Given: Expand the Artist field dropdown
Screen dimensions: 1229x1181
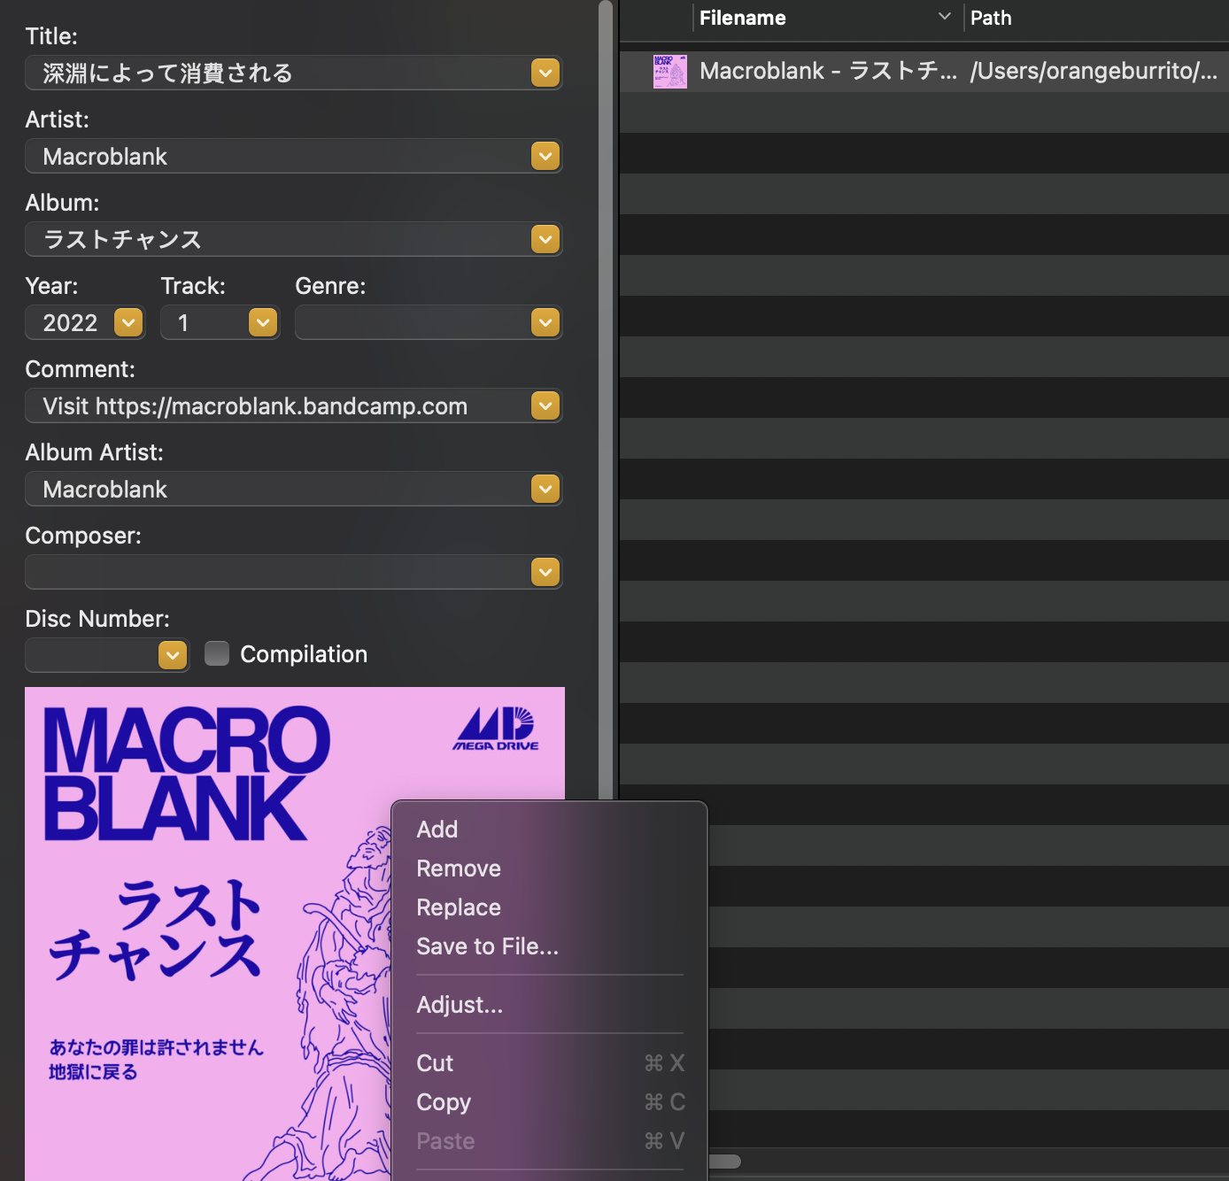Looking at the screenshot, I should point(545,156).
